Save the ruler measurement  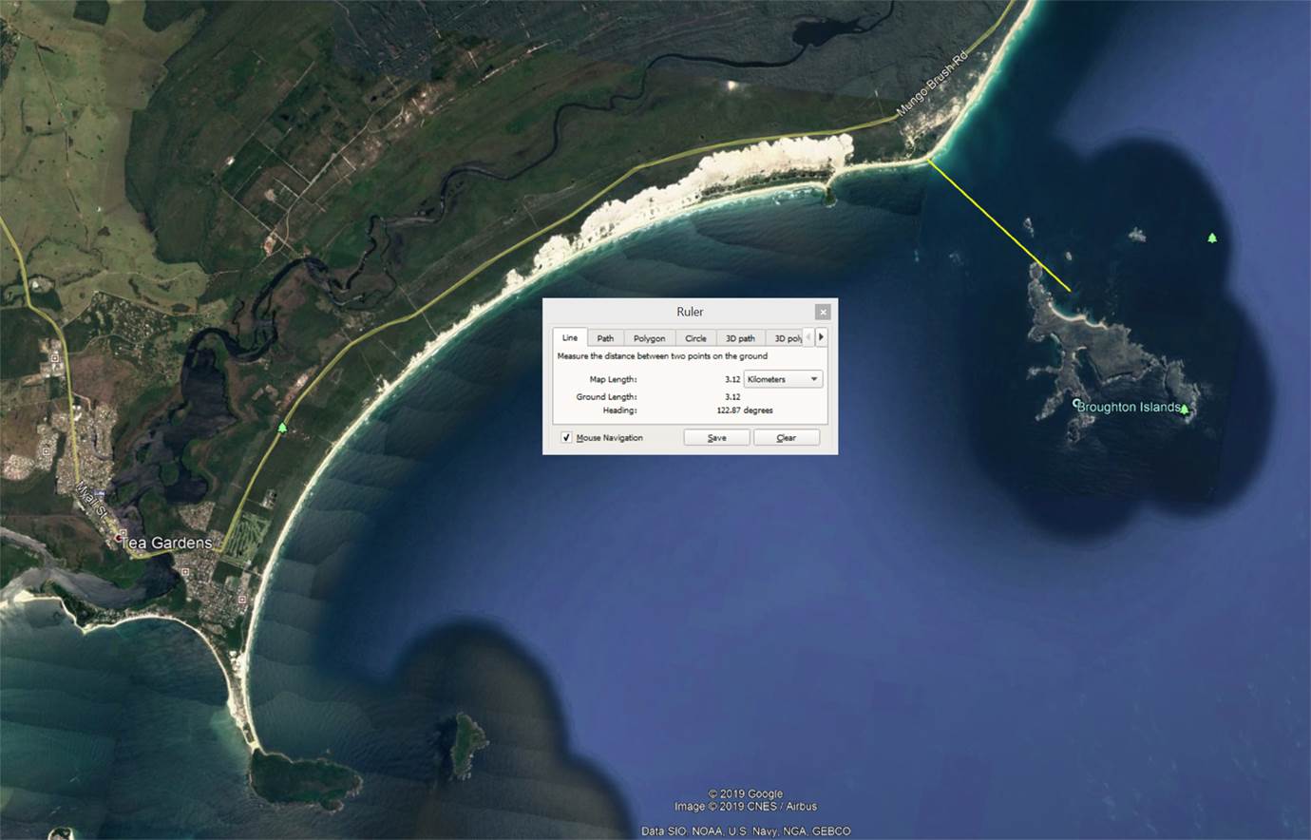coord(717,438)
